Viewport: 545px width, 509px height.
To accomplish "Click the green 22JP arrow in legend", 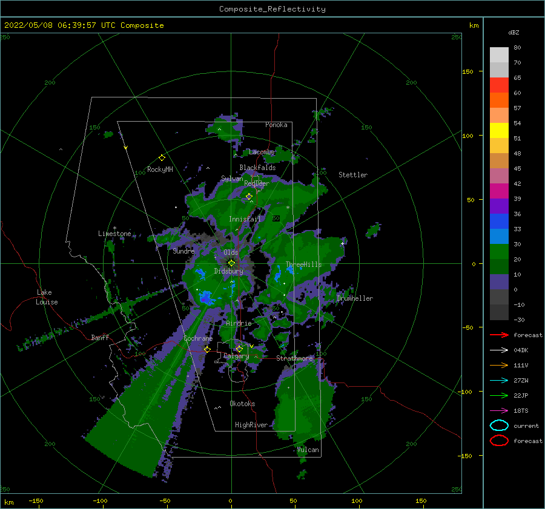I will (x=499, y=395).
